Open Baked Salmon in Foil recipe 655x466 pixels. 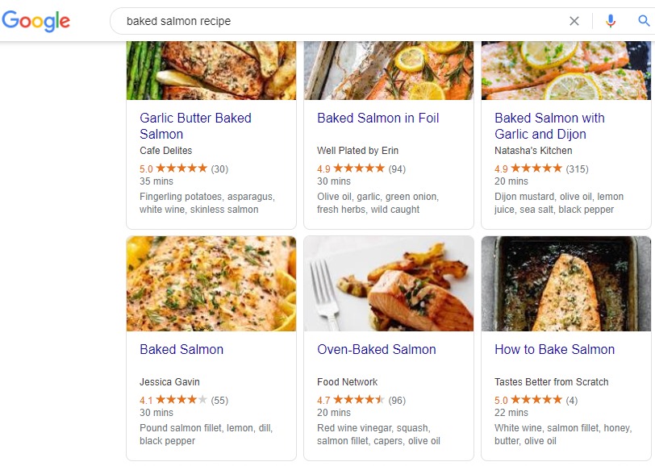(378, 118)
